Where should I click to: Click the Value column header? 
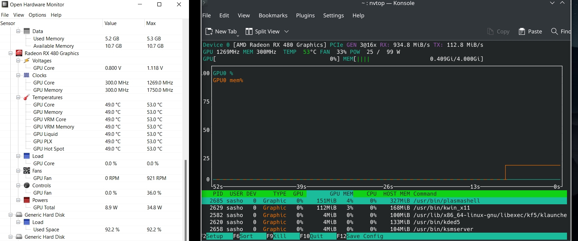coord(123,23)
